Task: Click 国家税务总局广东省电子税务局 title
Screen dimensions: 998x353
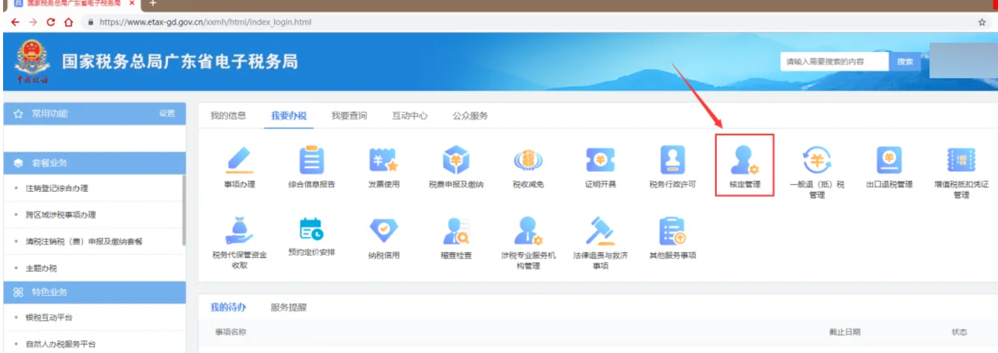Action: click(180, 61)
